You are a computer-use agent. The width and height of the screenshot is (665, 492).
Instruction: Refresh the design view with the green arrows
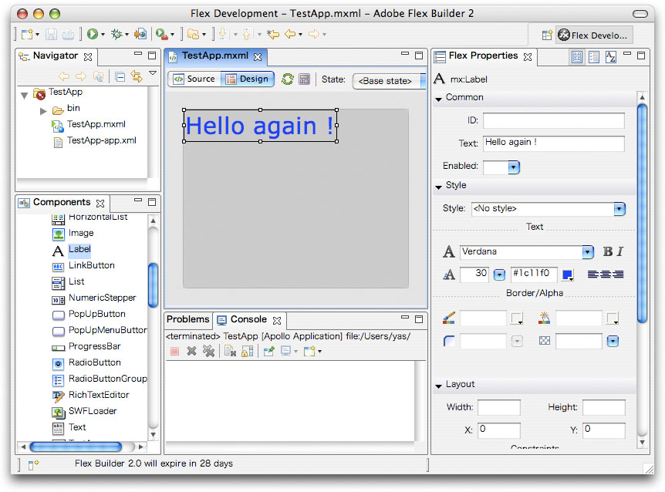coord(288,79)
